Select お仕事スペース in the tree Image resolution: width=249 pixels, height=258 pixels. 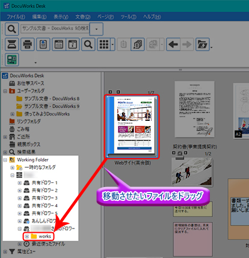tap(31, 83)
